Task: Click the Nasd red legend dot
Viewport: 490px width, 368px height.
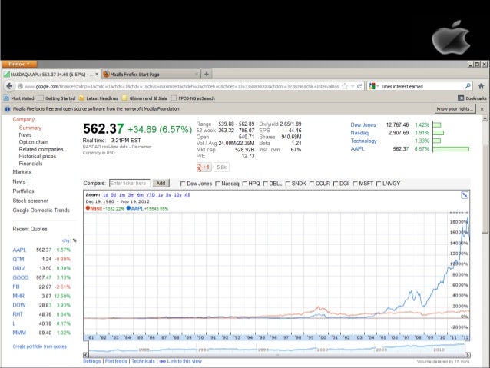Action: click(88, 208)
